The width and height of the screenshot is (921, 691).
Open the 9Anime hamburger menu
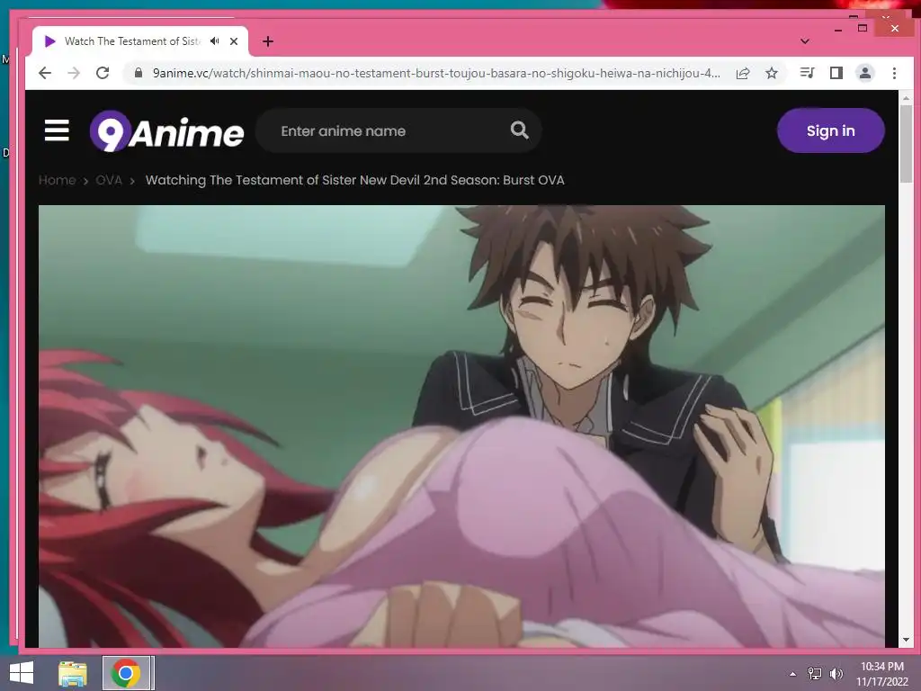click(x=57, y=130)
